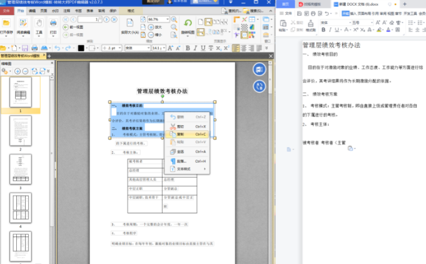Click the print icon in PDF quick toolbar
This screenshot has height=264, width=426.
[x=34, y=48]
